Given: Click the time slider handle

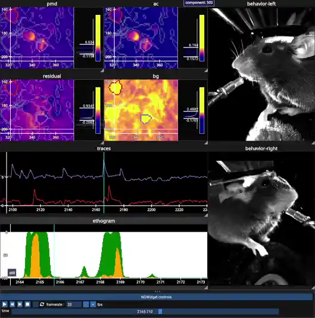Looking at the screenshot, I should pos(160,311).
